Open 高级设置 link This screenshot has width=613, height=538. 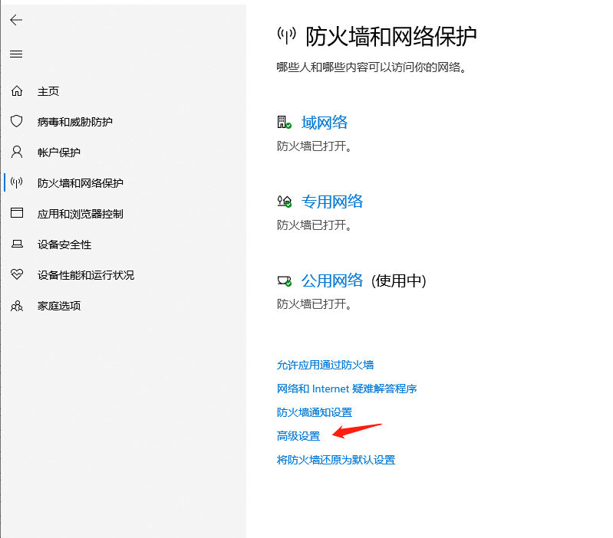[298, 436]
